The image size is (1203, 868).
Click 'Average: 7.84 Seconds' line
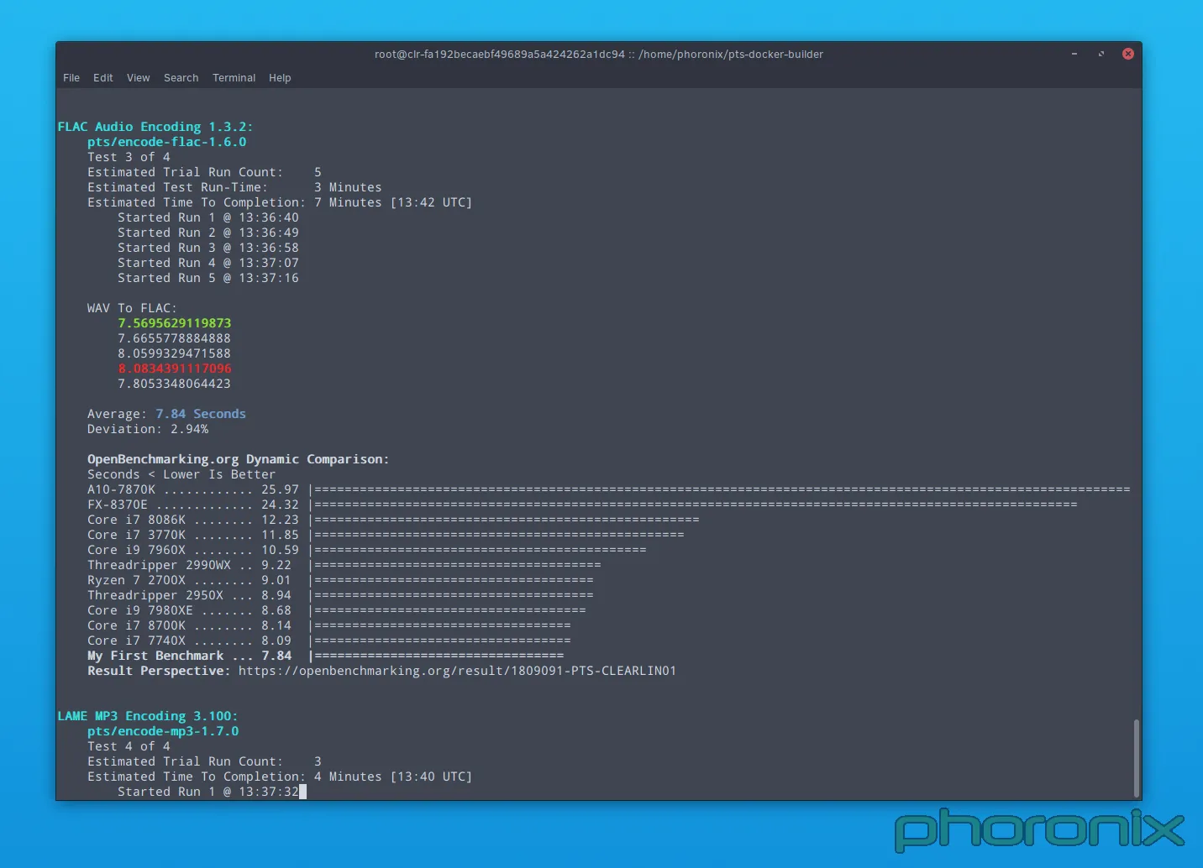point(166,414)
